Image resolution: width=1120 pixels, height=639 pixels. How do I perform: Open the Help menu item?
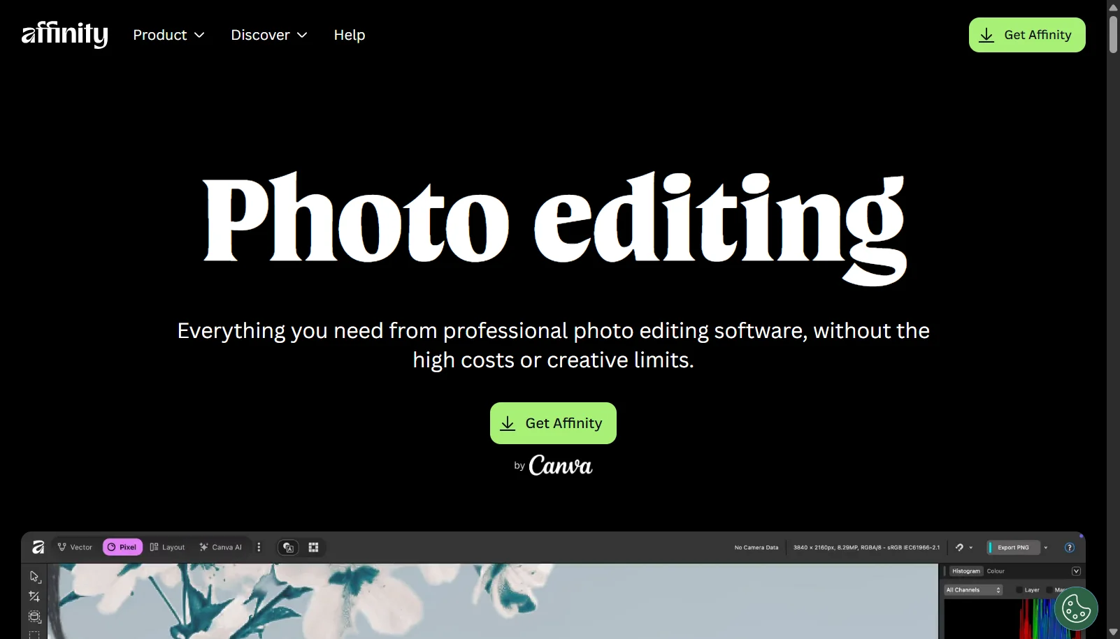350,35
